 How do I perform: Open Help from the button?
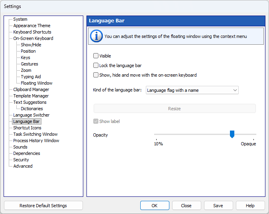(x=250, y=206)
